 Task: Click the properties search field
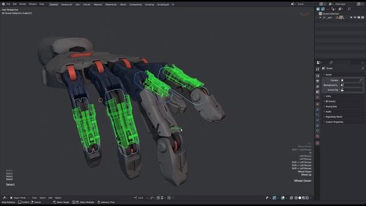pos(340,62)
